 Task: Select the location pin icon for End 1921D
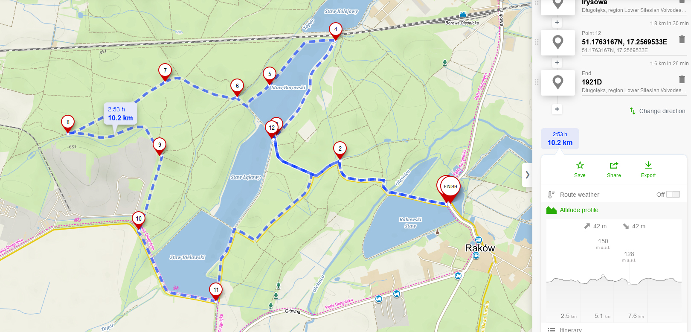pyautogui.click(x=557, y=82)
